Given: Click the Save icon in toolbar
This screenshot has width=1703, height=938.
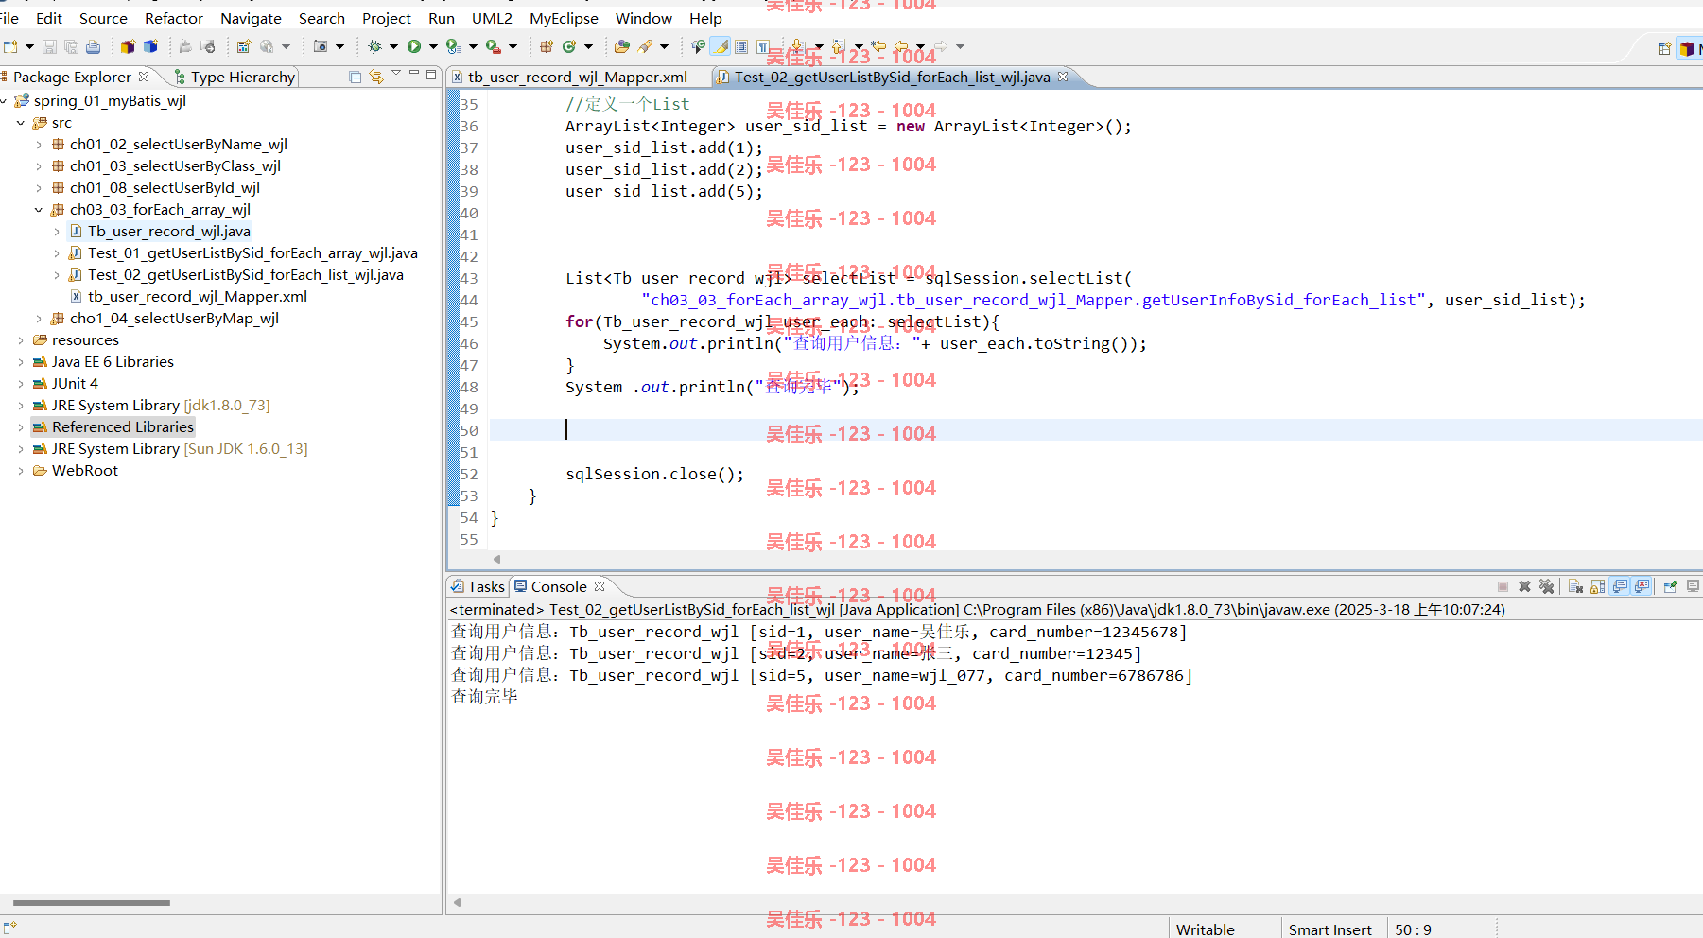Looking at the screenshot, I should pos(49,46).
